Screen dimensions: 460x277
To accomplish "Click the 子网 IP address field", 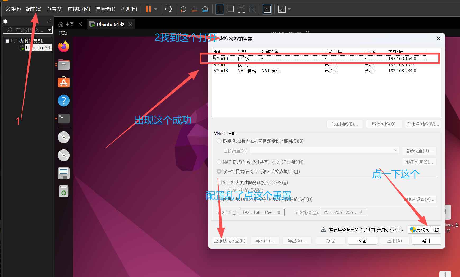I will (262, 212).
